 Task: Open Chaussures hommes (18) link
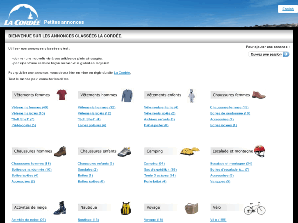(x=31, y=164)
